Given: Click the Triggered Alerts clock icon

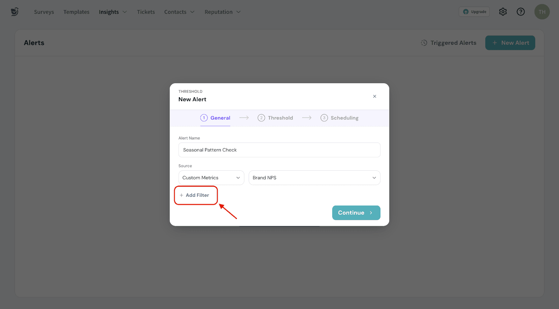Looking at the screenshot, I should 424,43.
